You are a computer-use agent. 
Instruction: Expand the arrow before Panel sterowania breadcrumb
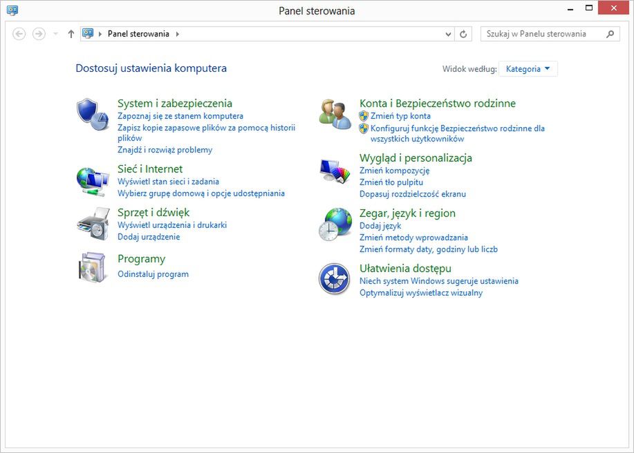pyautogui.click(x=100, y=34)
